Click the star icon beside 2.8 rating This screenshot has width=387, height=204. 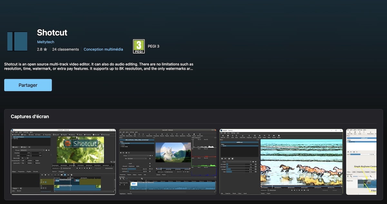pyautogui.click(x=45, y=49)
